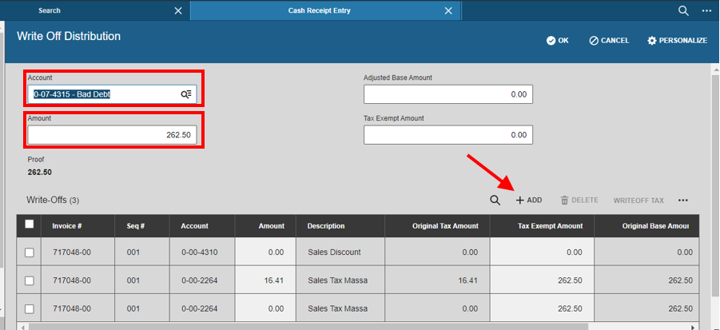Sort by the Invoice # column header
The image size is (720, 330).
pyautogui.click(x=67, y=226)
